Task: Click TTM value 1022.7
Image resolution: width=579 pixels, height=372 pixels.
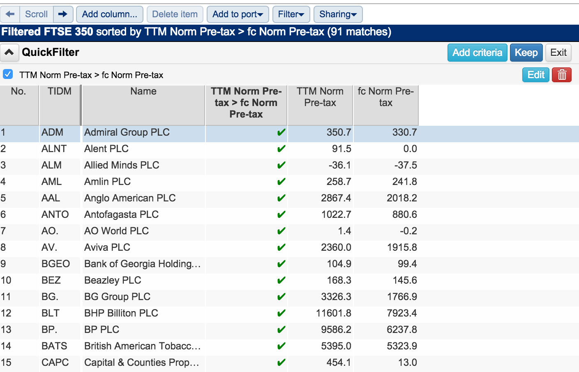Action: 336,215
